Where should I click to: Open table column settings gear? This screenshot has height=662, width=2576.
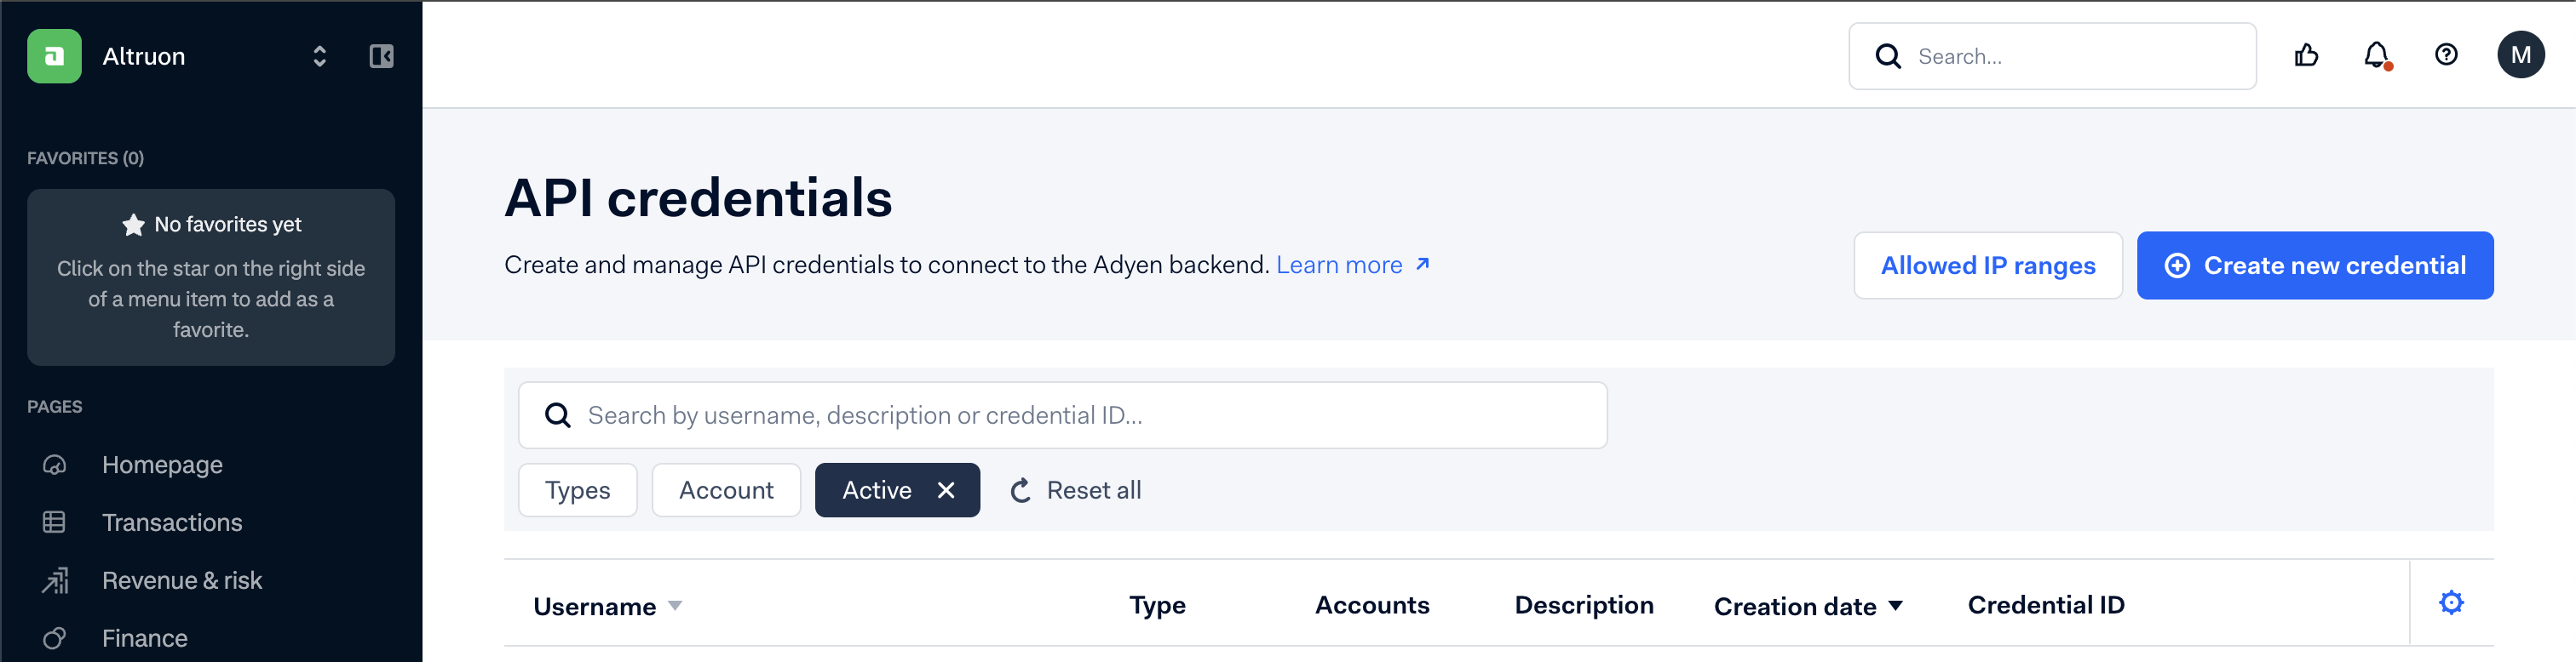pos(2451,603)
